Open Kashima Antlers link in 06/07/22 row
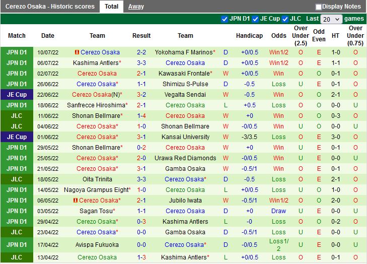Screen dimensions: 367x264 pyautogui.click(x=96, y=63)
